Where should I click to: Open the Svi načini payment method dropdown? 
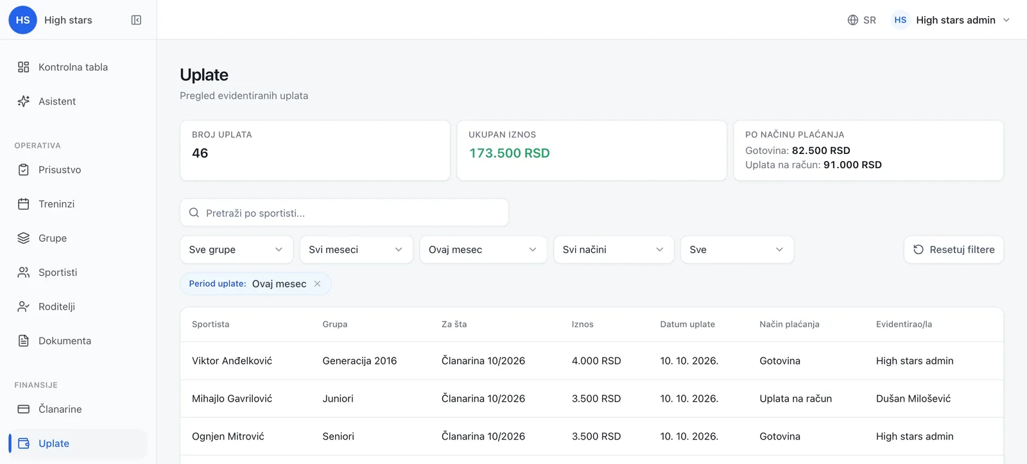[614, 250]
